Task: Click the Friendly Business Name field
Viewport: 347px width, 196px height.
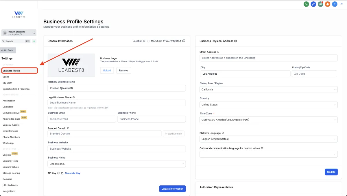Action: pyautogui.click(x=117, y=88)
